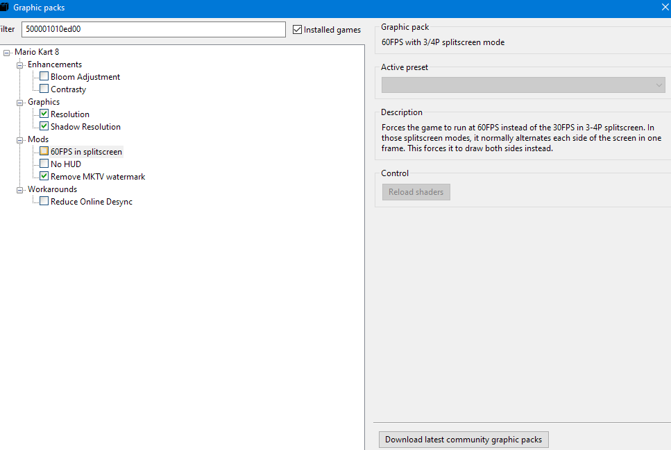Tick the No HUD checkbox
This screenshot has height=450, width=671.
click(44, 164)
